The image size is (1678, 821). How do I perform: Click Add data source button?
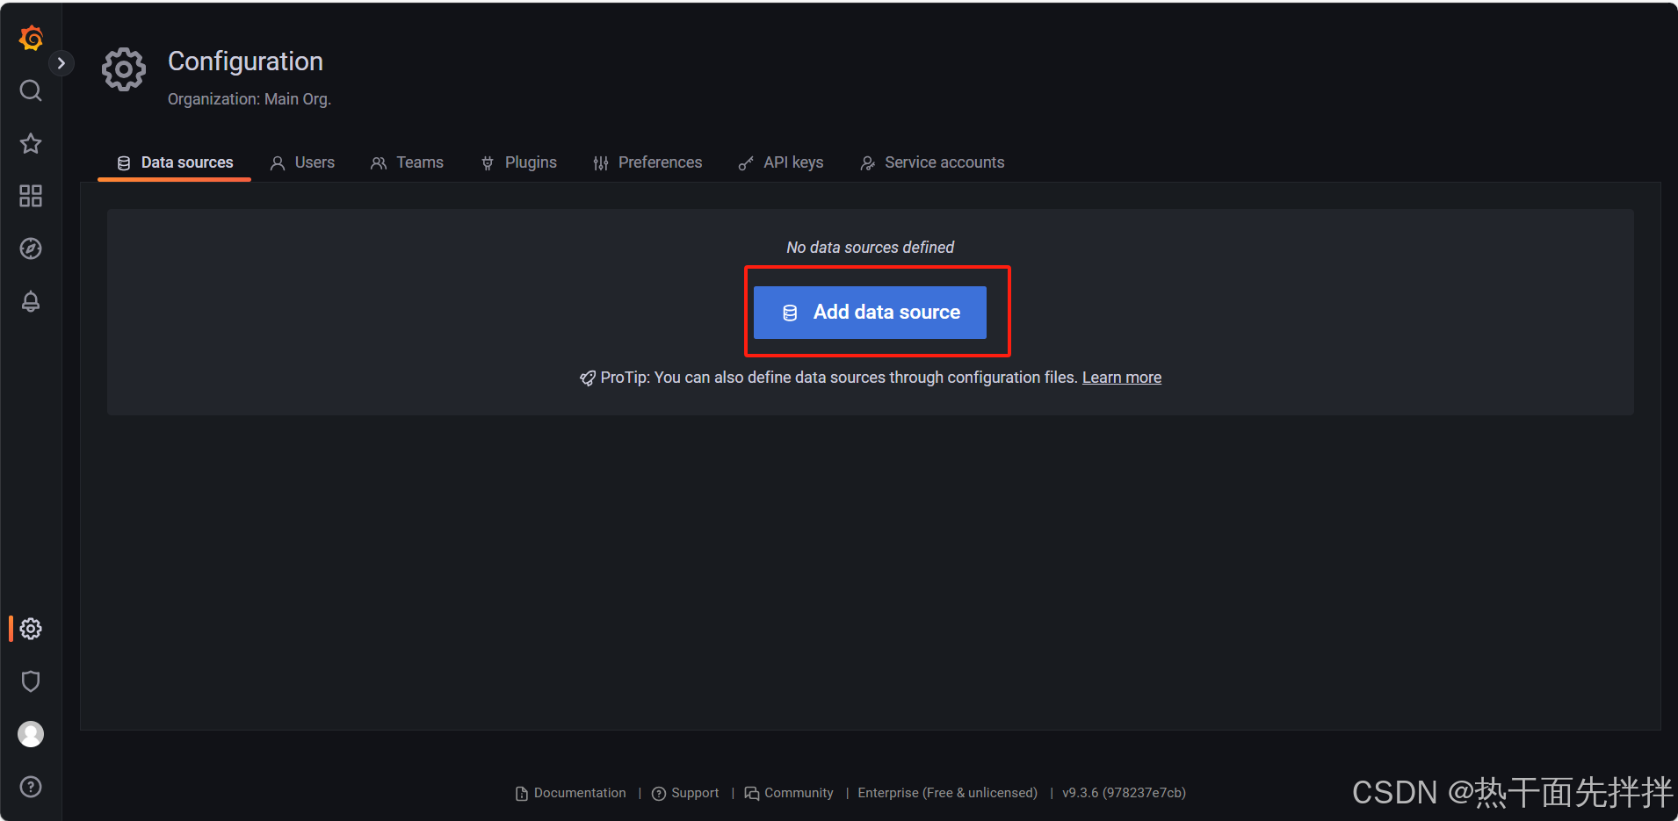click(x=870, y=313)
